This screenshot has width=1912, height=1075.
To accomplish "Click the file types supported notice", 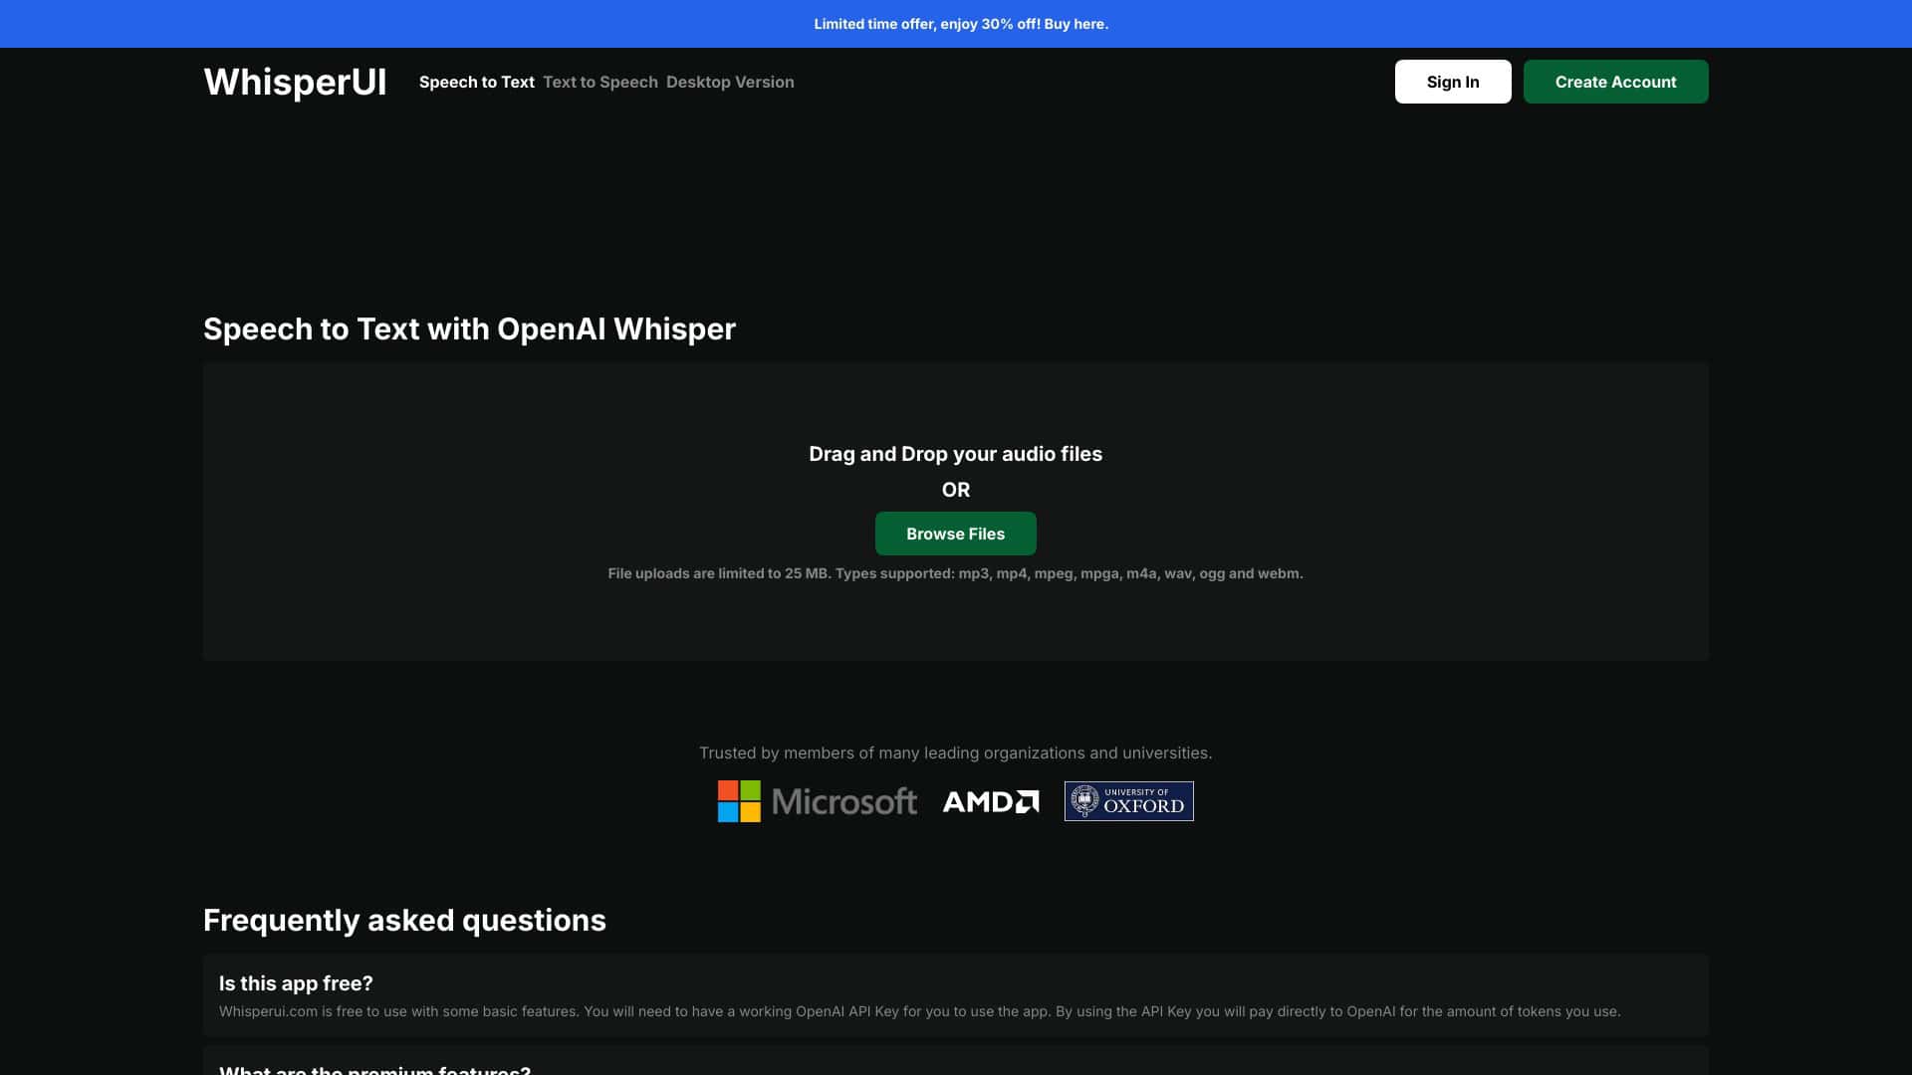I will pyautogui.click(x=955, y=573).
